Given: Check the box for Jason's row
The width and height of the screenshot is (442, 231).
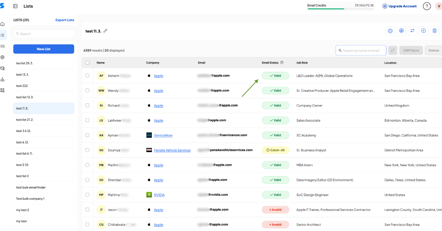Looking at the screenshot, I should [87, 209].
